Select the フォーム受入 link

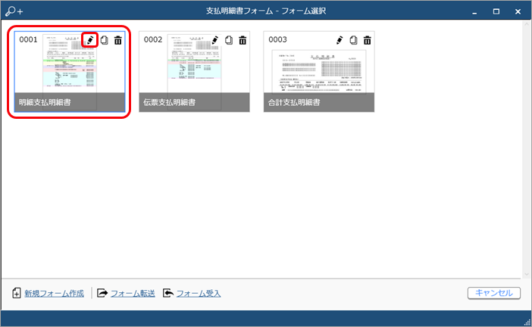pos(199,294)
